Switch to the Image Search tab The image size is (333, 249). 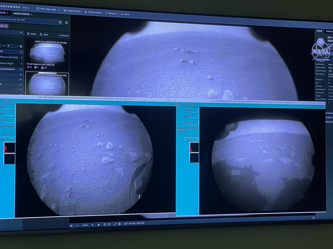(23, 14)
